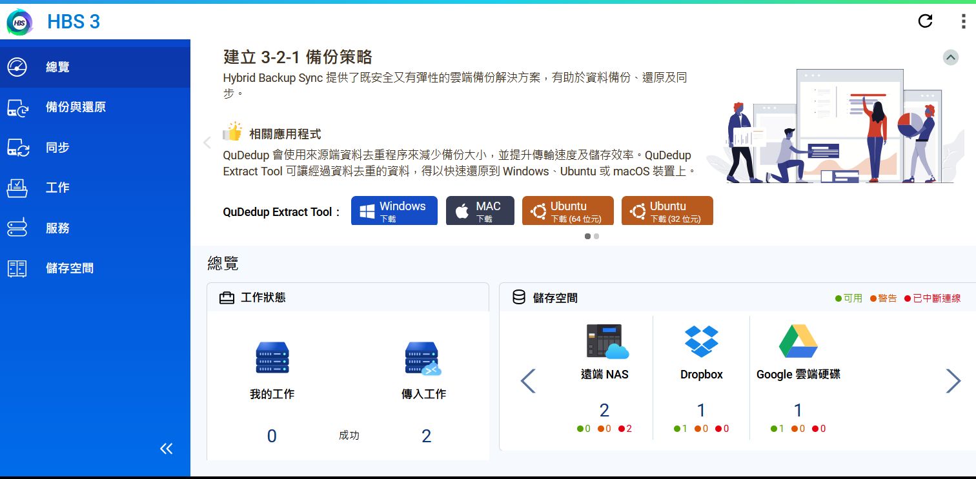Click 傳入工作 success count 2
This screenshot has height=479, width=976.
[x=426, y=436]
